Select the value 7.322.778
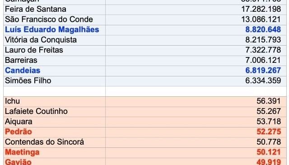 [x=263, y=50]
